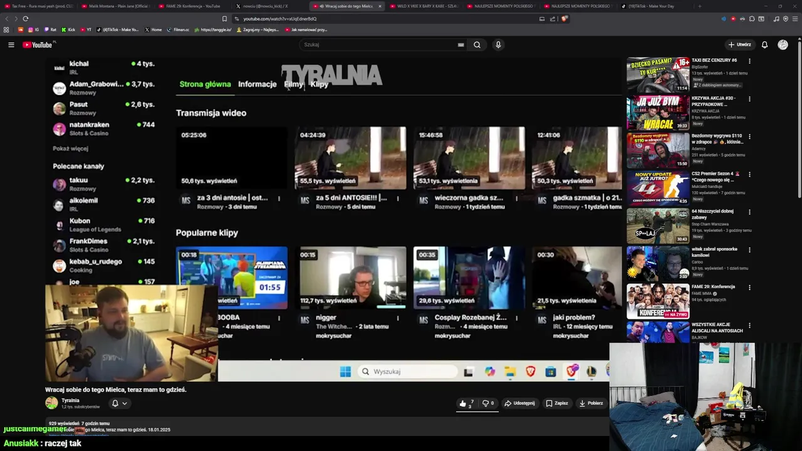Click Klipy tab in the video
The width and height of the screenshot is (802, 451).
pos(319,84)
